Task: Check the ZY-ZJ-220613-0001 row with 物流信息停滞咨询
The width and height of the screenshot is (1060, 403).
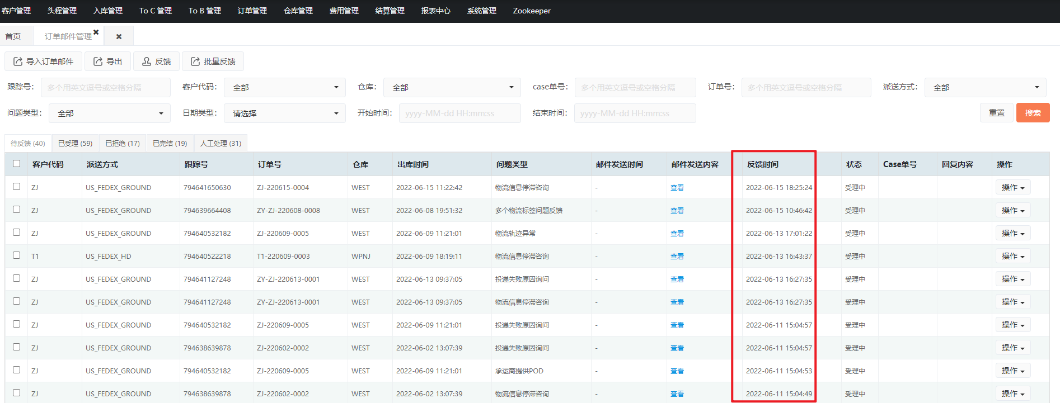Action: [16, 301]
